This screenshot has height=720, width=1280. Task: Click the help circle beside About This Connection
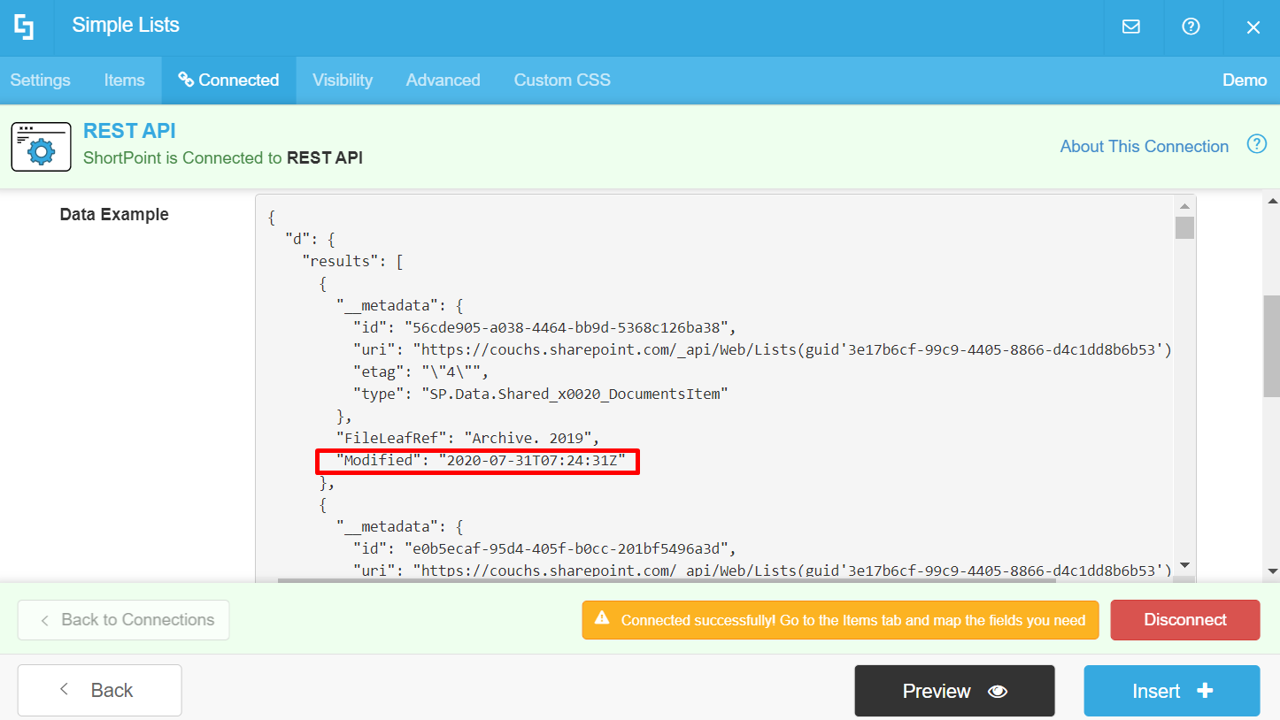[1256, 143]
